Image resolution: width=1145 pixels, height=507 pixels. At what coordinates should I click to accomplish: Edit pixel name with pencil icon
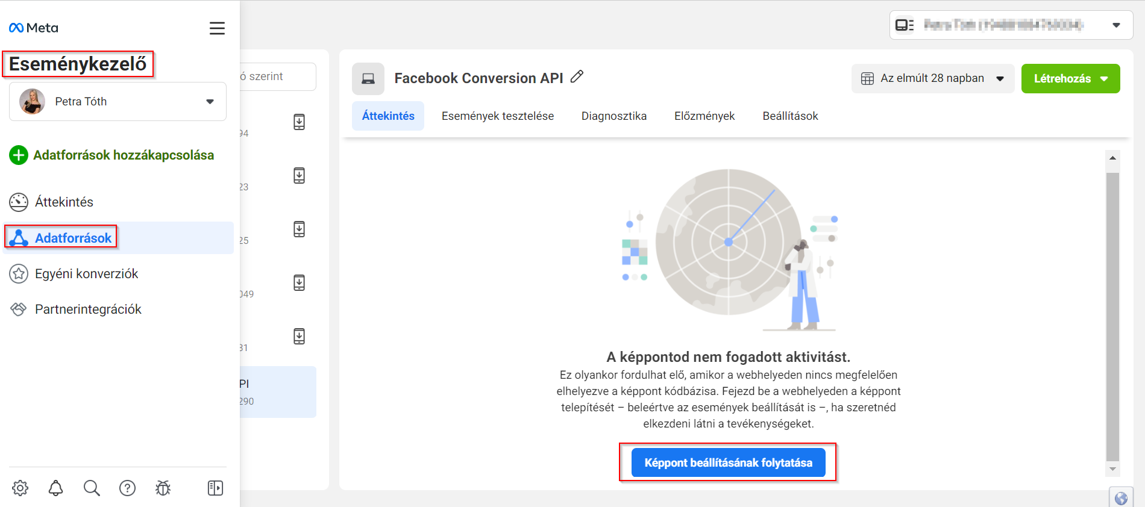pyautogui.click(x=577, y=76)
